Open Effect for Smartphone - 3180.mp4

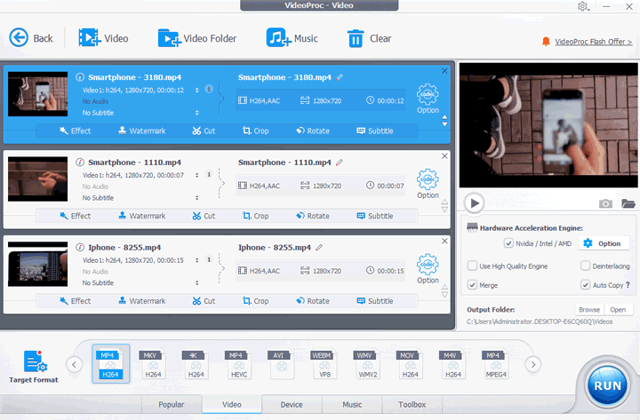75,131
